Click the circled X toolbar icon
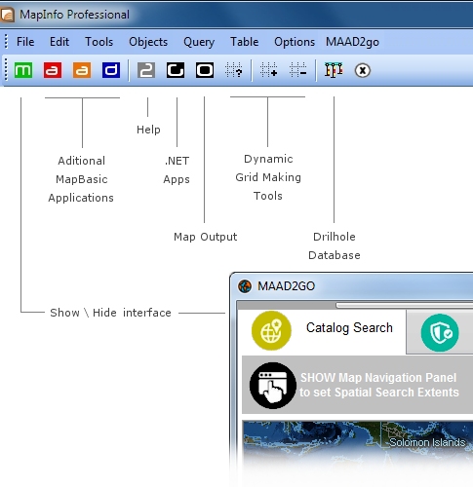Image resolution: width=473 pixels, height=487 pixels. pyautogui.click(x=363, y=70)
